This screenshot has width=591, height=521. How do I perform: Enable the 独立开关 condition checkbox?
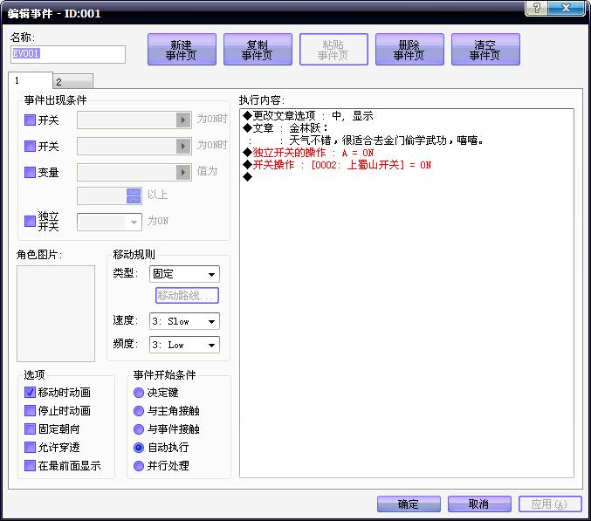[30, 221]
